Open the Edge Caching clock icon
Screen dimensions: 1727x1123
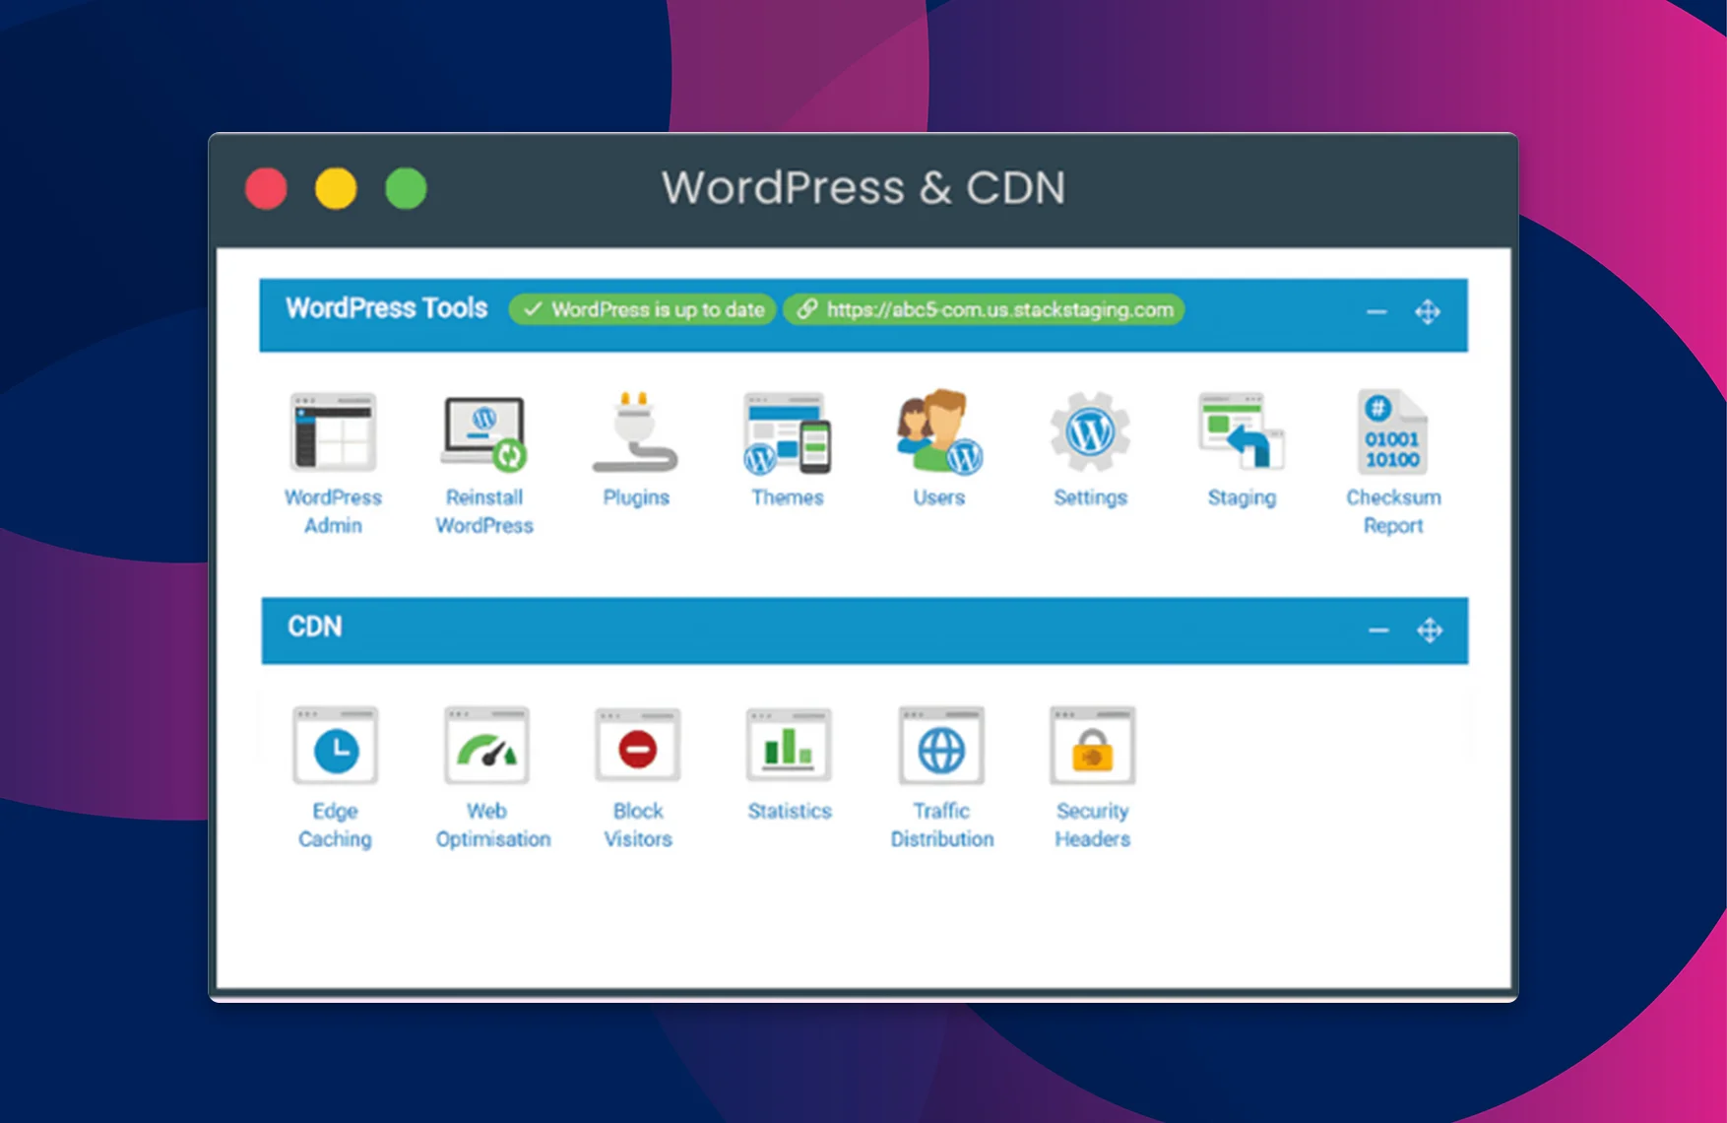click(x=335, y=746)
